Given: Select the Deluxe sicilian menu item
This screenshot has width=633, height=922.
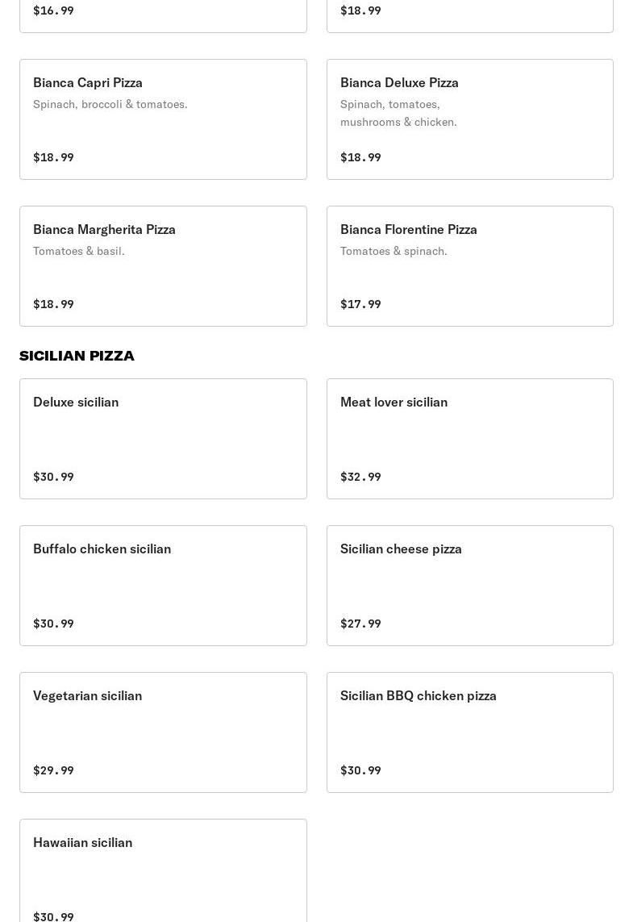Looking at the screenshot, I should [163, 439].
